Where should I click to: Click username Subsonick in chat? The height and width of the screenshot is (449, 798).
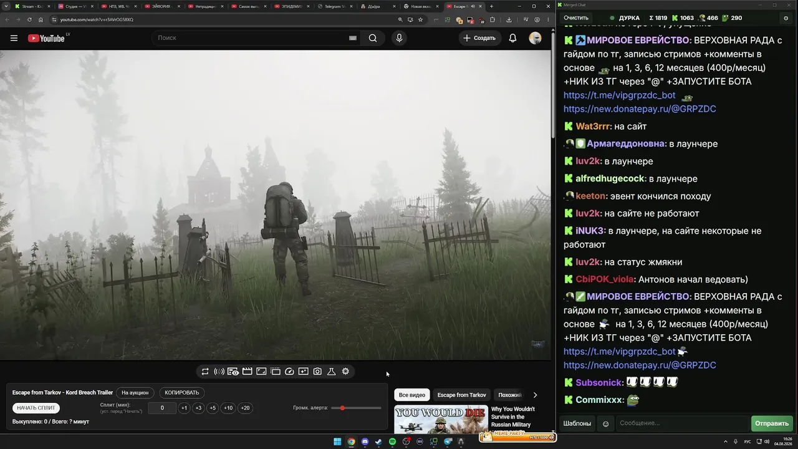click(598, 382)
